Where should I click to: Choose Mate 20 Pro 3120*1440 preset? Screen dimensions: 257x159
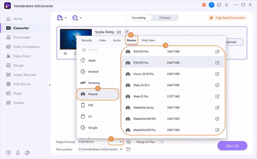point(173,96)
